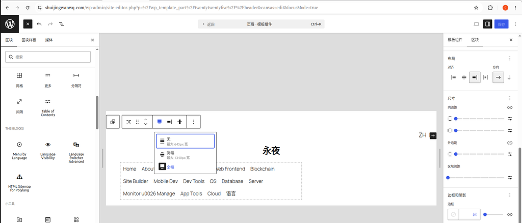Switch to the 媒体 inserter tab
The image size is (522, 223).
tap(49, 40)
